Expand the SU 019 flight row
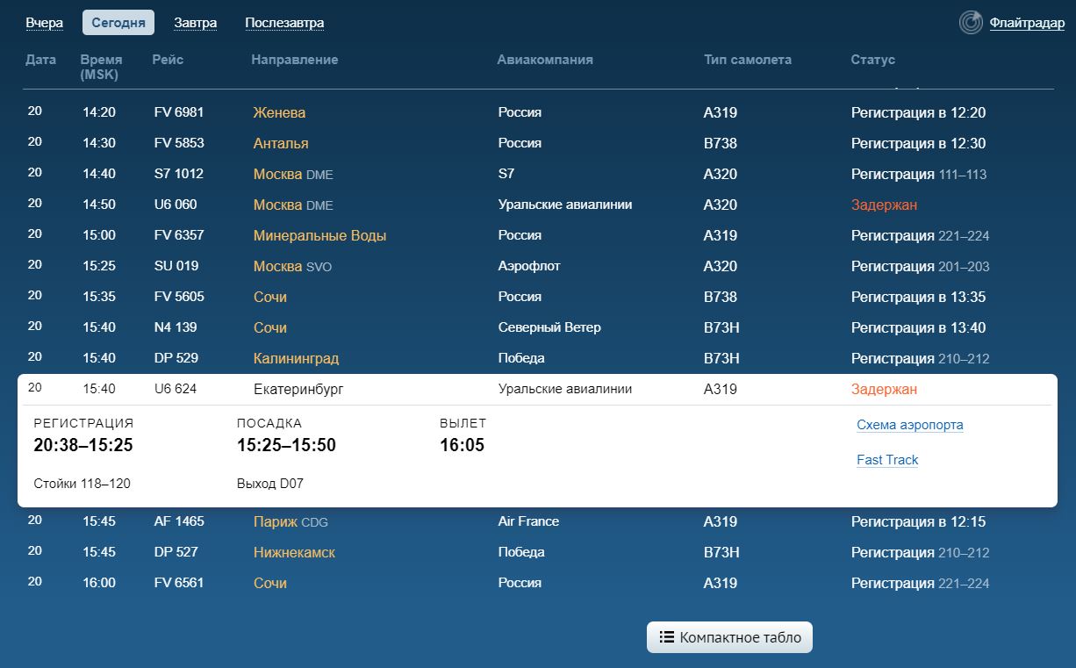The image size is (1076, 668). point(537,266)
